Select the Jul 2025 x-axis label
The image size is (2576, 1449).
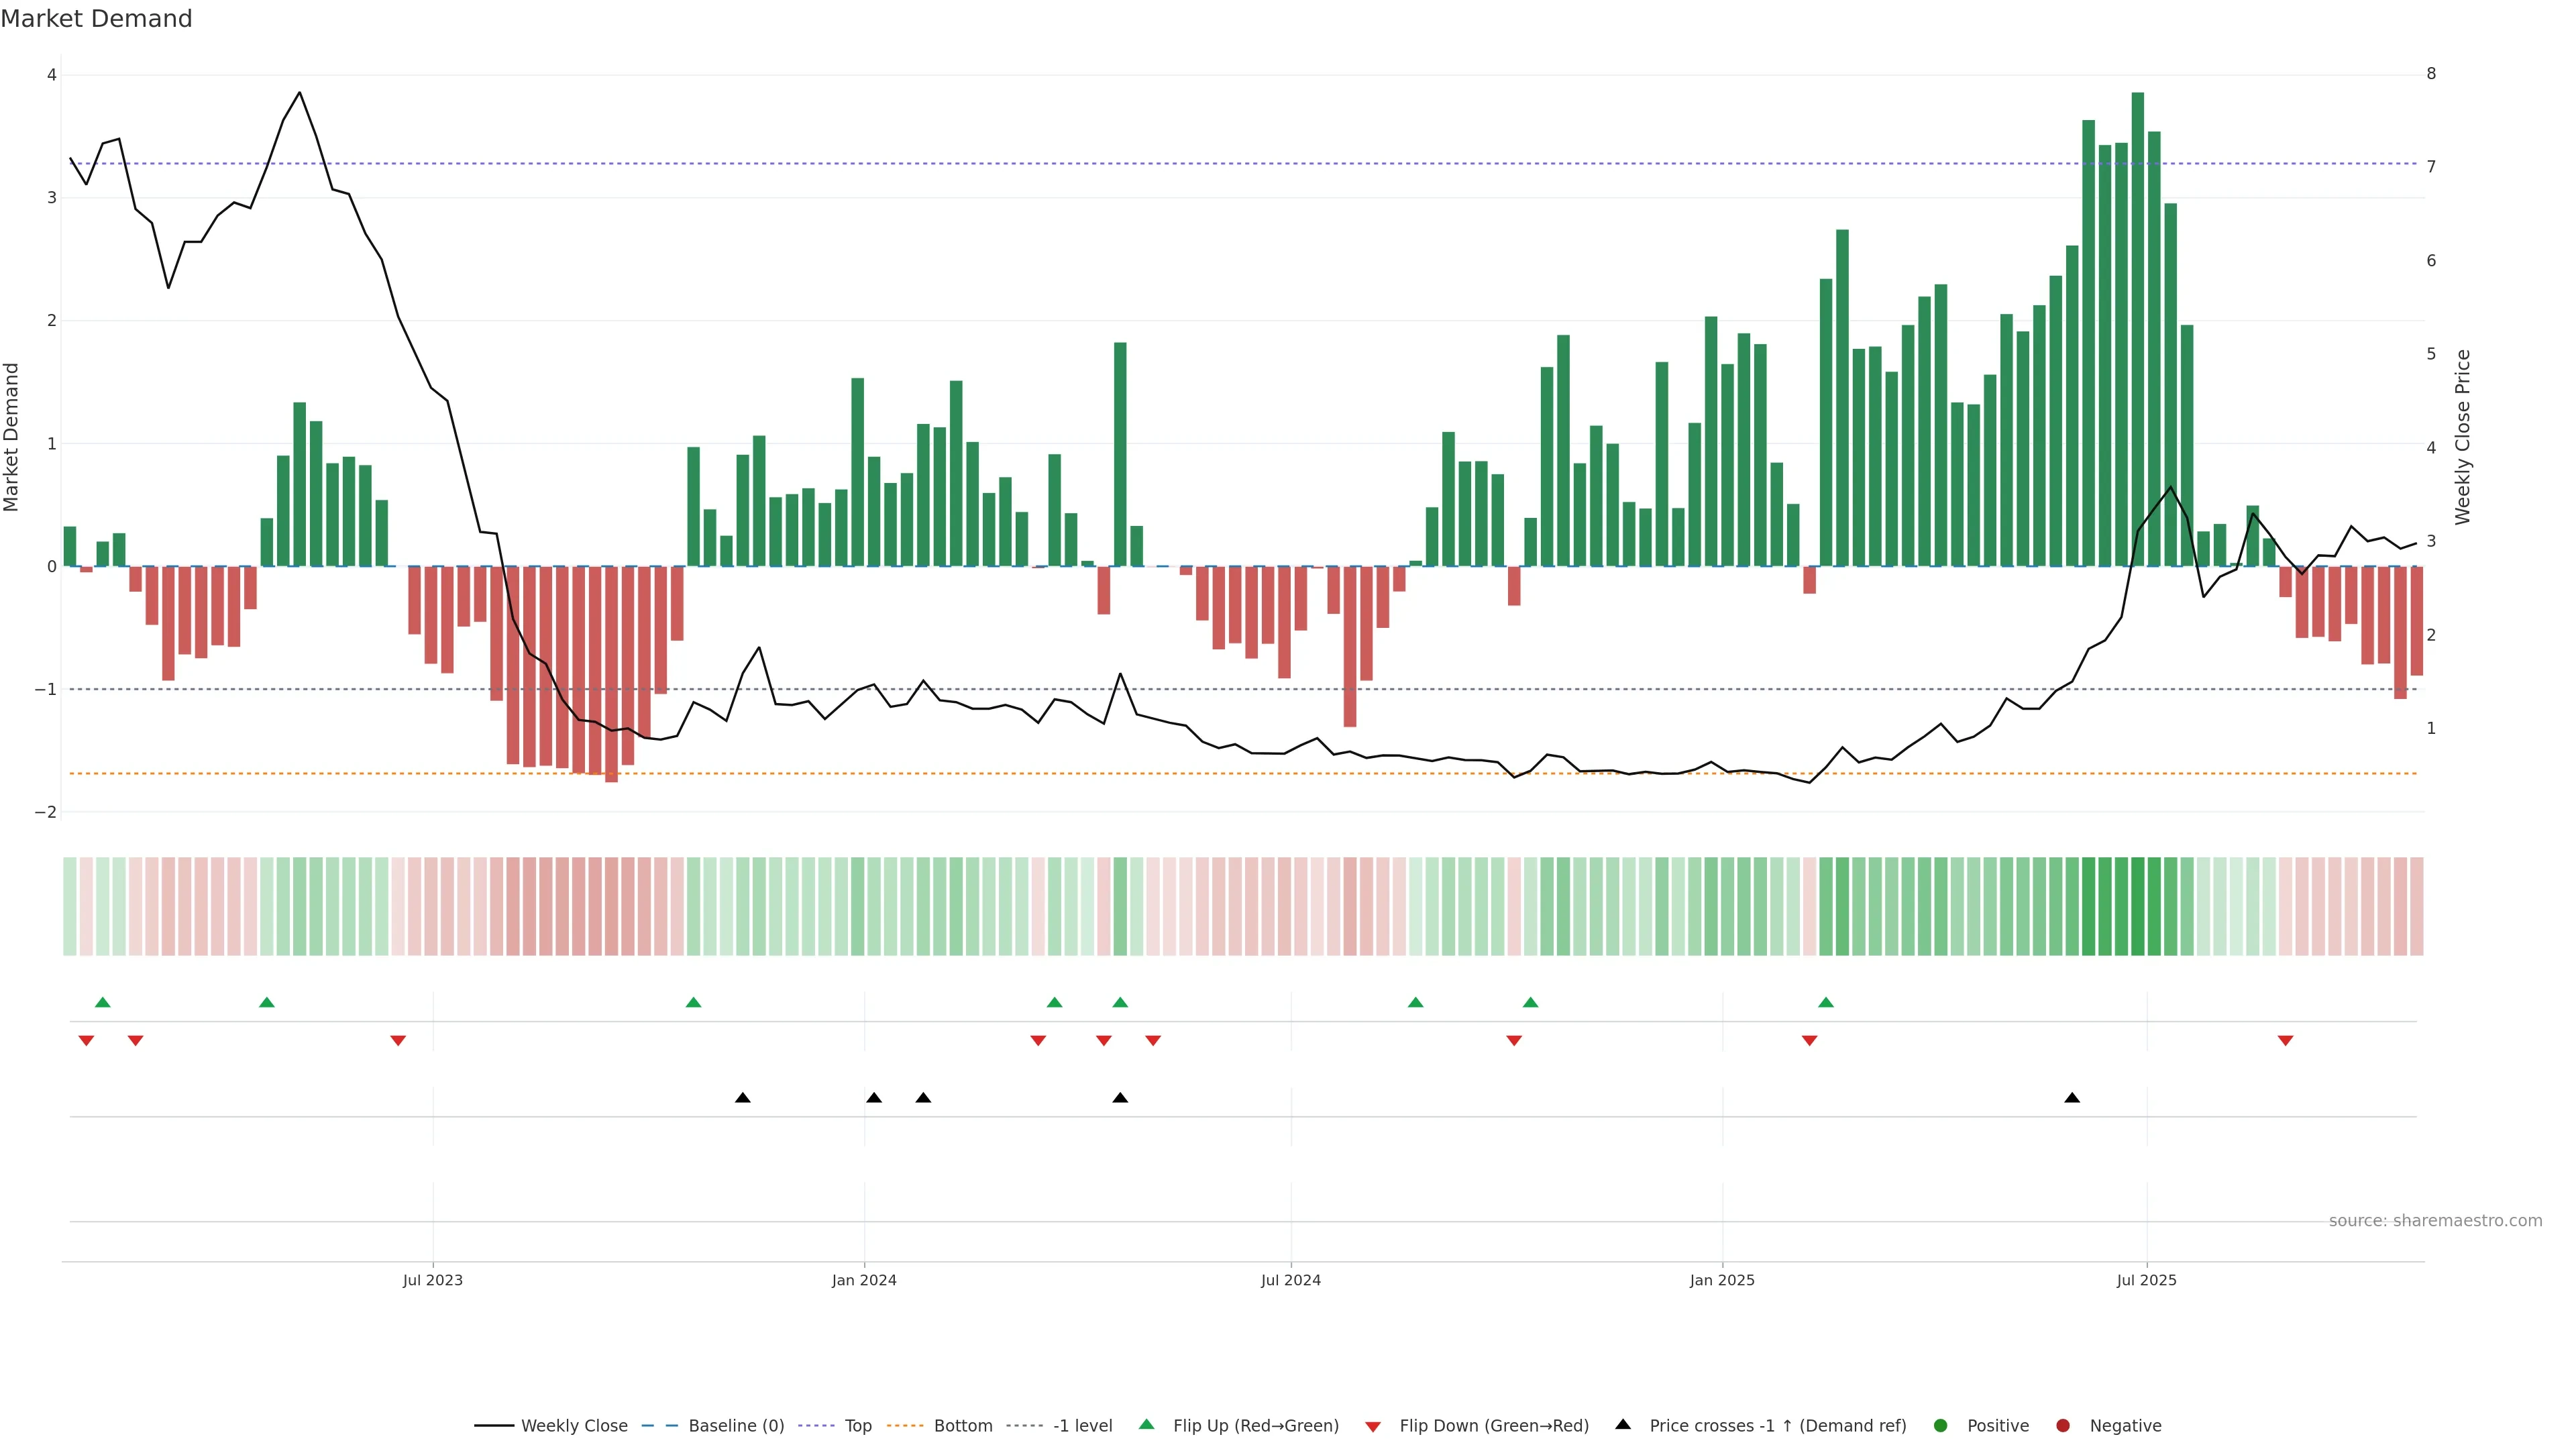click(x=2146, y=1280)
